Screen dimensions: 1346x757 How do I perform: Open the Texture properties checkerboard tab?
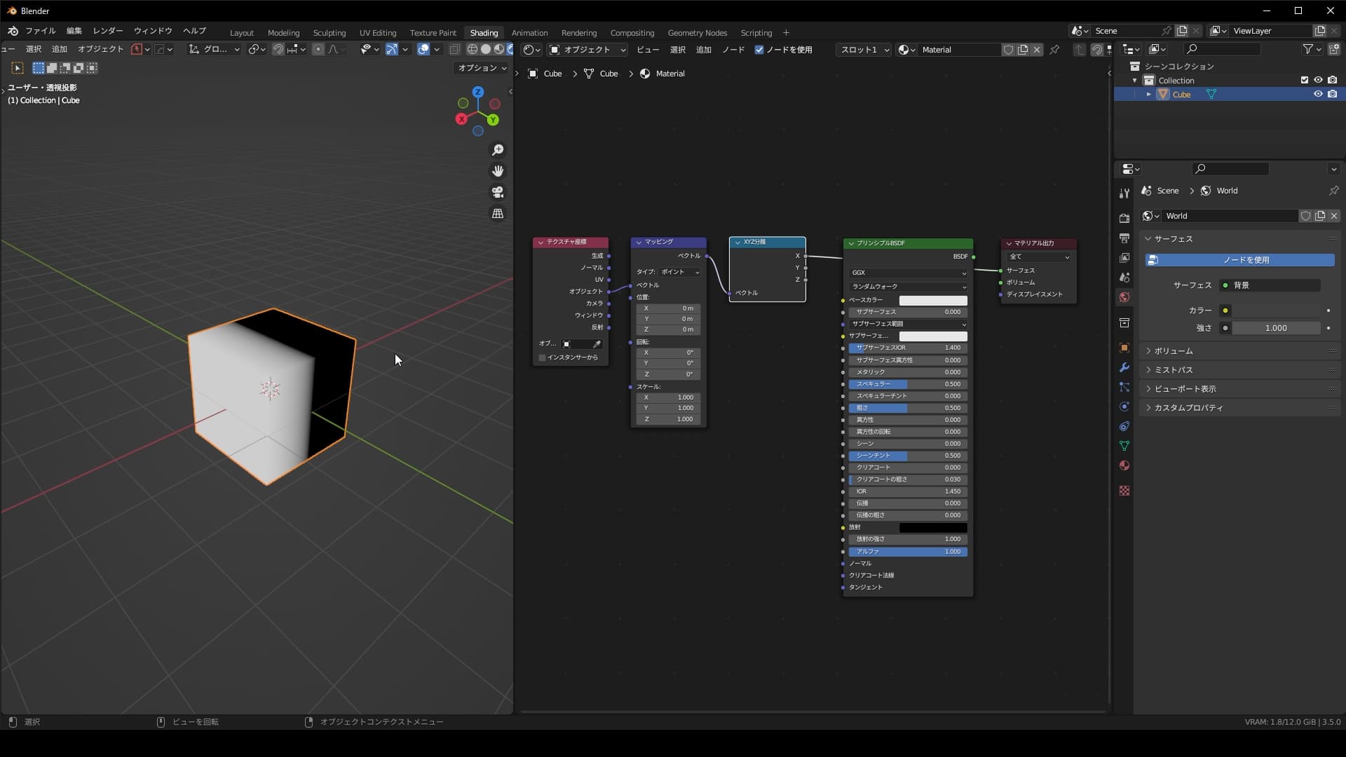pyautogui.click(x=1124, y=491)
